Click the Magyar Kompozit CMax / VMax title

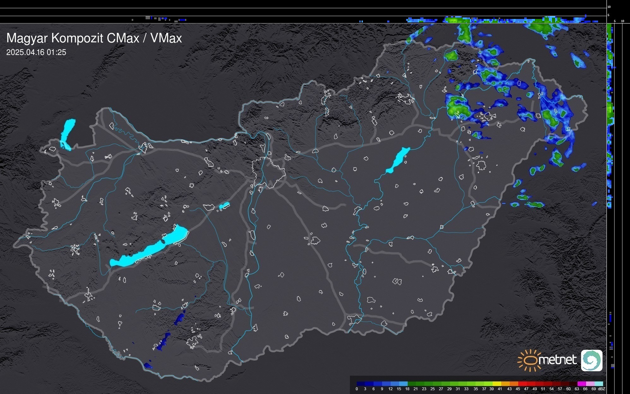click(94, 38)
